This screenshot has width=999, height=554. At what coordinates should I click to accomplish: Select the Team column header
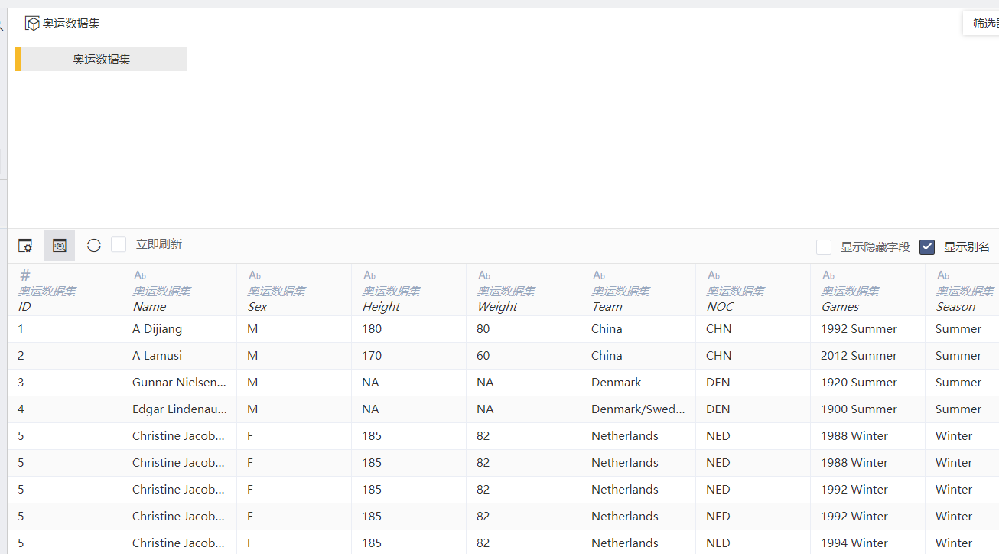[639, 290]
